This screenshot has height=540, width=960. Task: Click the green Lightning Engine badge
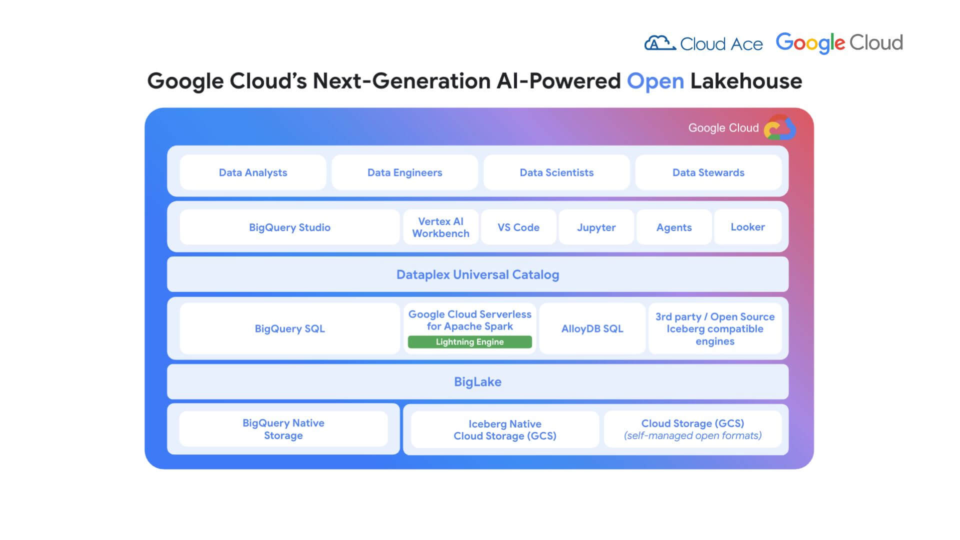pyautogui.click(x=470, y=342)
